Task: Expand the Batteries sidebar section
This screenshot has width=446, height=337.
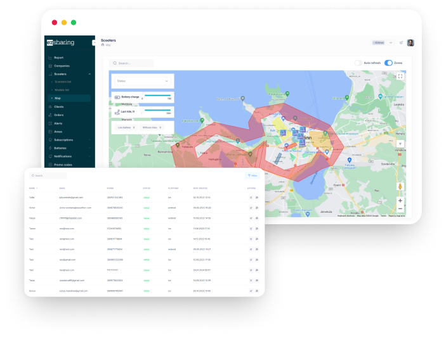Action: point(89,148)
